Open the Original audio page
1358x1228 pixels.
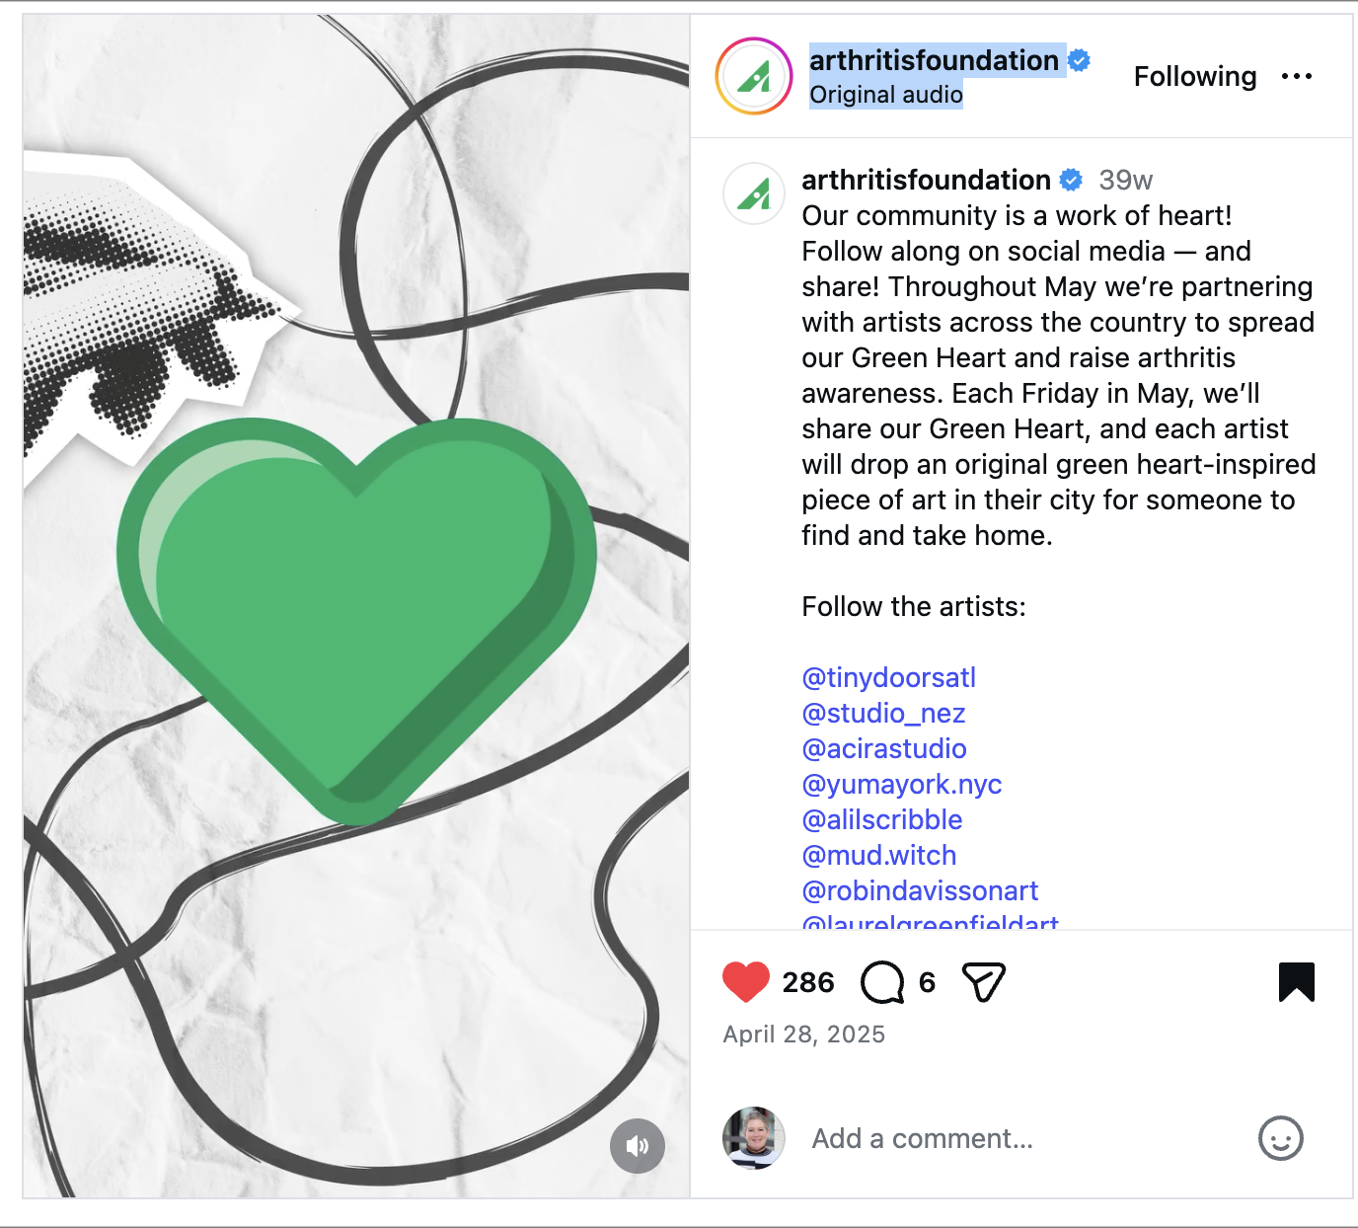[x=886, y=95]
